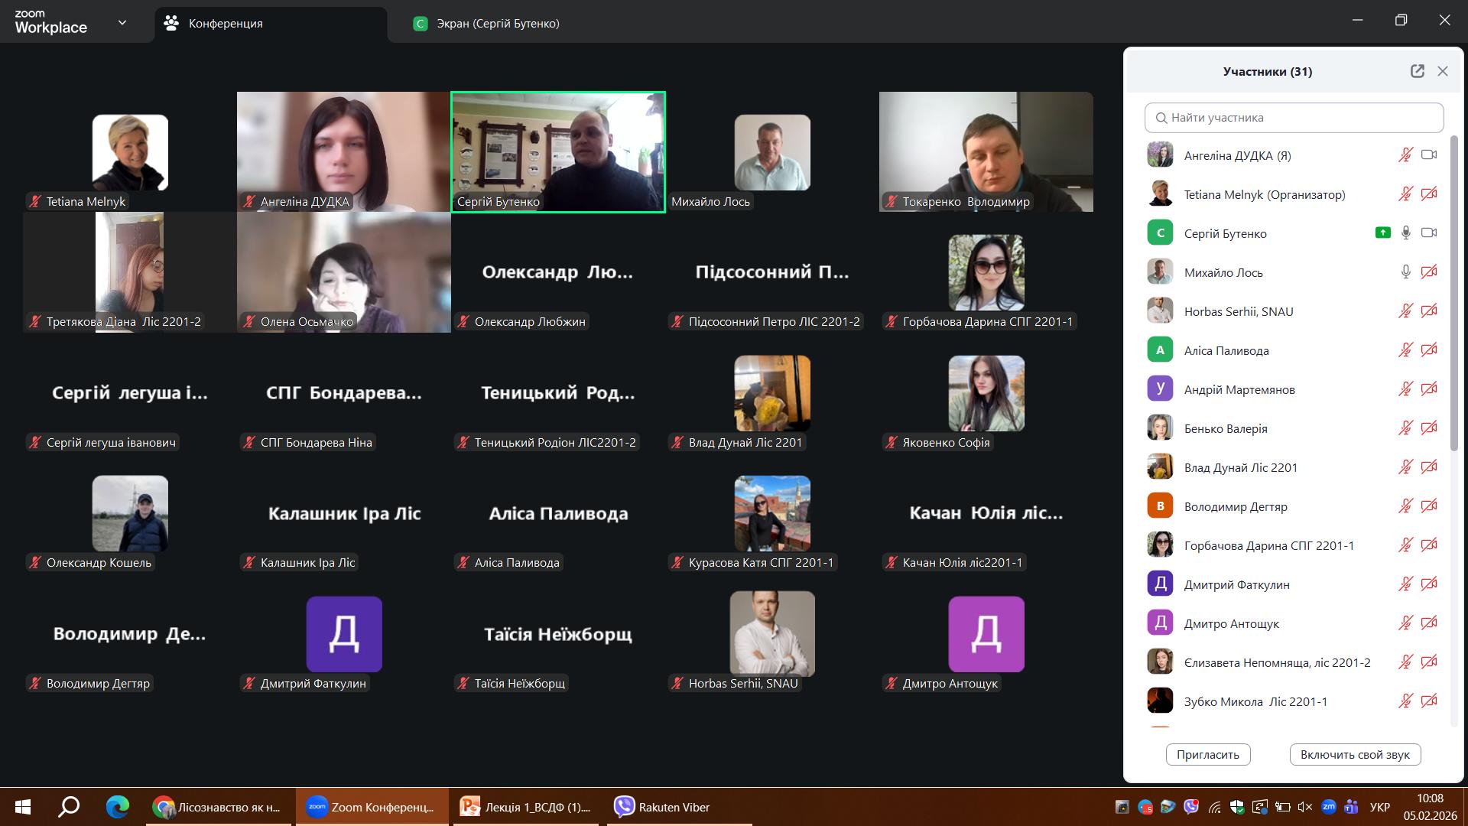Click the Пригласить button

click(x=1207, y=754)
